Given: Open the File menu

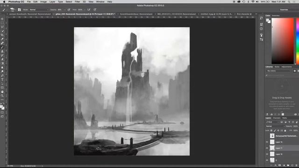Looking at the screenshot, I should tap(29, 2).
